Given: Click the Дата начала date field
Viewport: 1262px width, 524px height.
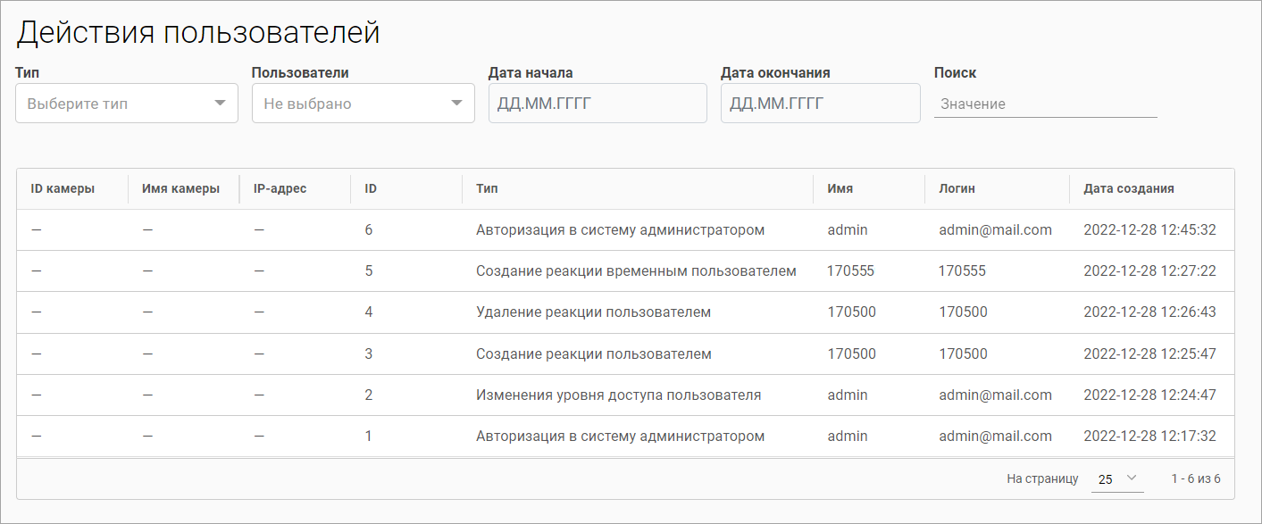Looking at the screenshot, I should 598,104.
